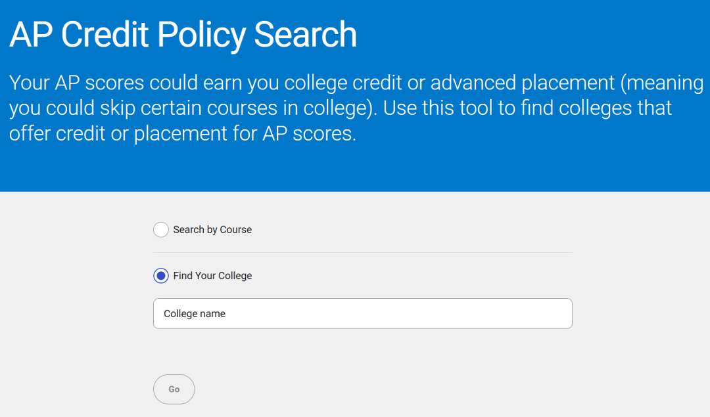The image size is (710, 417).
Task: Enable searching by course instead of college
Action: tap(161, 230)
